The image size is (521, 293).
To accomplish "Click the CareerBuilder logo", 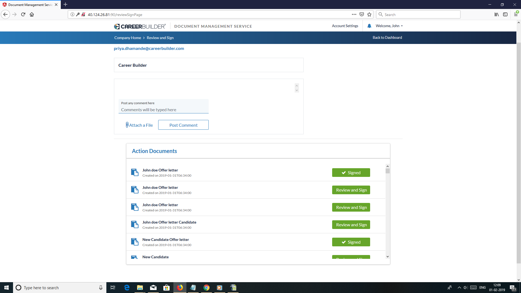I will pyautogui.click(x=140, y=26).
